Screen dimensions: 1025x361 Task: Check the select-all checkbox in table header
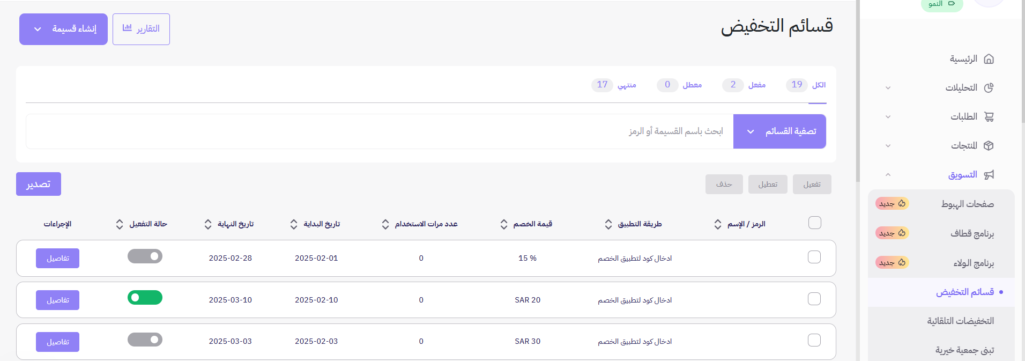815,223
